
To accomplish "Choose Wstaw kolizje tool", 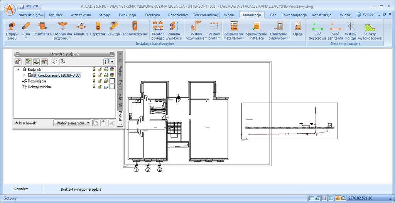I will point(350,31).
